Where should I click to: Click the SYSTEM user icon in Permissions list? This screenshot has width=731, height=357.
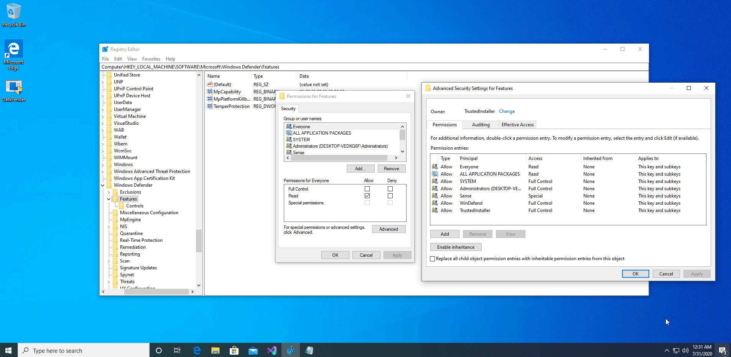click(289, 140)
